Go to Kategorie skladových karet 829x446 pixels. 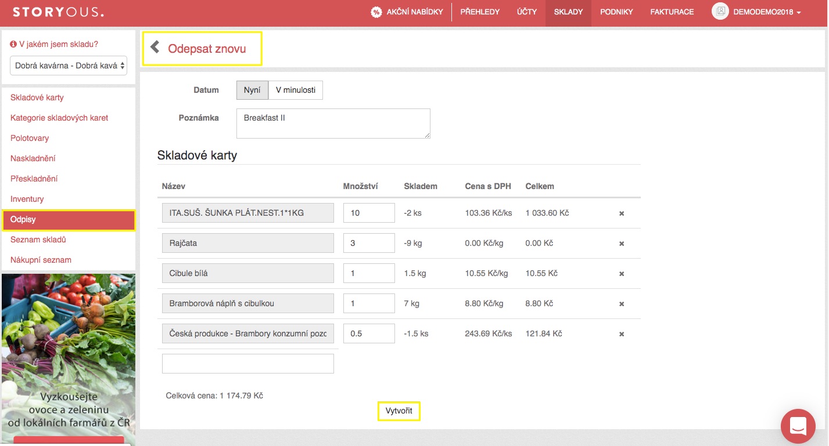coord(59,118)
